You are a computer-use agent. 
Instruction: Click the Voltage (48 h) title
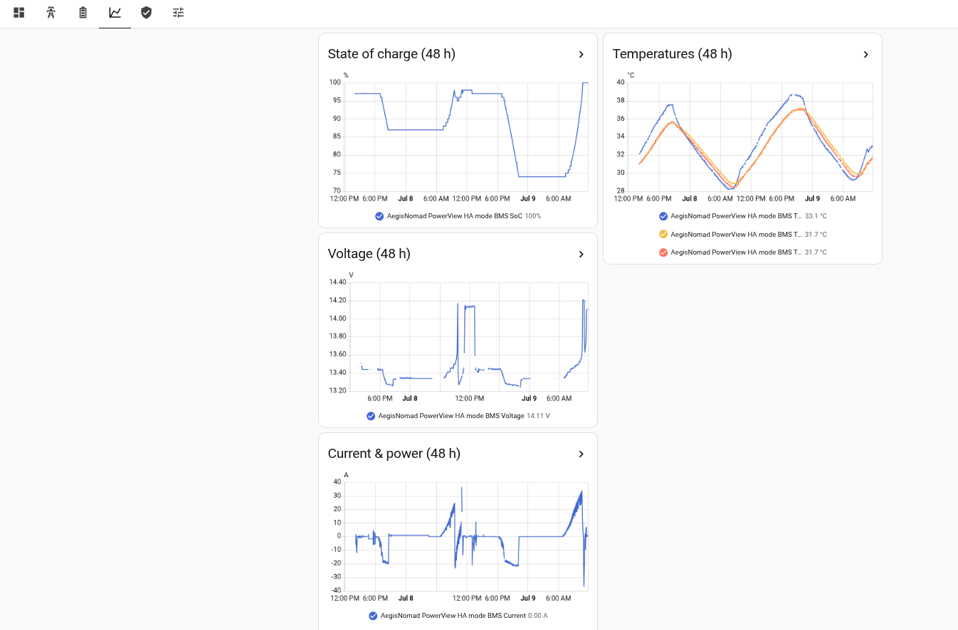[x=369, y=254]
